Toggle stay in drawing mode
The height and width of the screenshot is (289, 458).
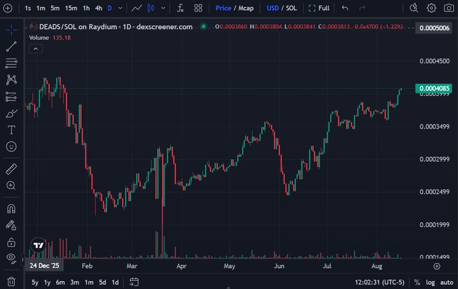tap(11, 225)
